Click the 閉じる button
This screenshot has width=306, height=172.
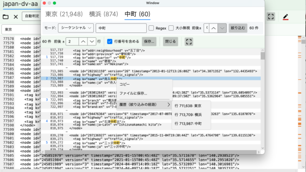[x=170, y=42]
